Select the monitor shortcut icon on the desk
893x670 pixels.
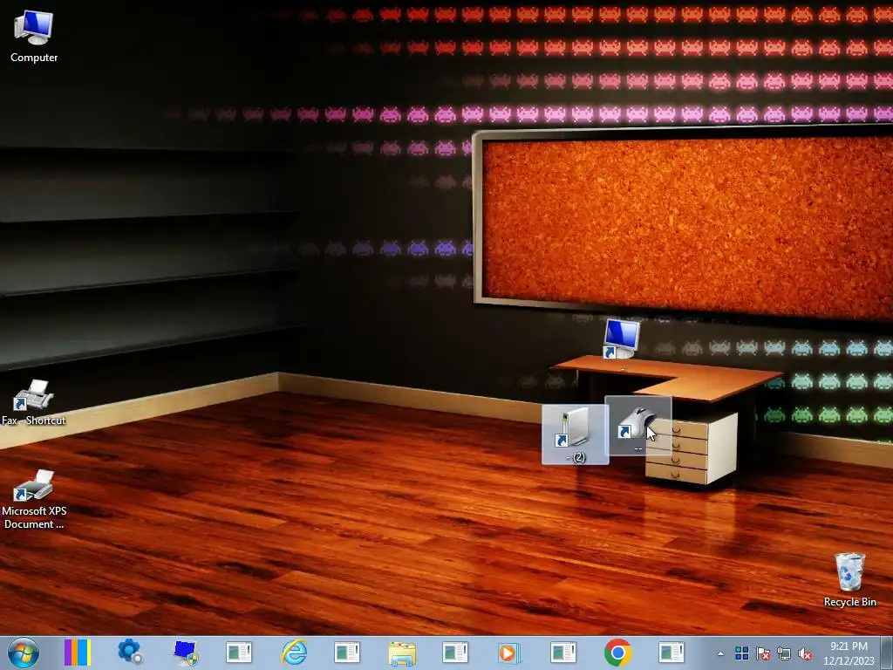coord(621,338)
